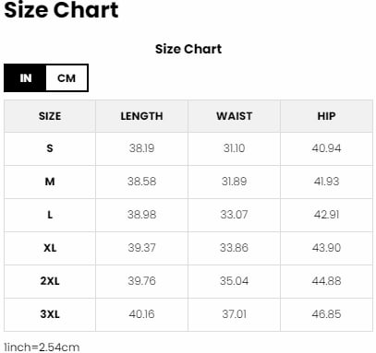Select the M size row label
Viewport: 376px width, 353px height.
(x=50, y=182)
